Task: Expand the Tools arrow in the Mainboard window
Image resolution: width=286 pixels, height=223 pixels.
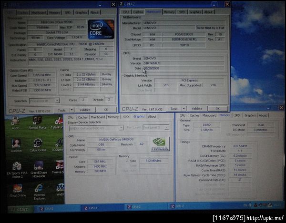Action: (x=184, y=109)
